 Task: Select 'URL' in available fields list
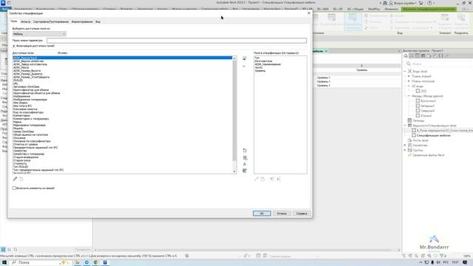(x=16, y=83)
